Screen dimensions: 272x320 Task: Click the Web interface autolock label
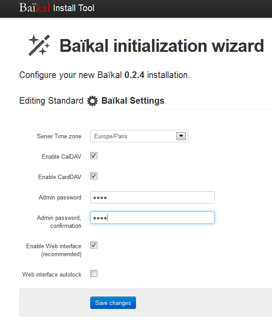click(x=52, y=274)
